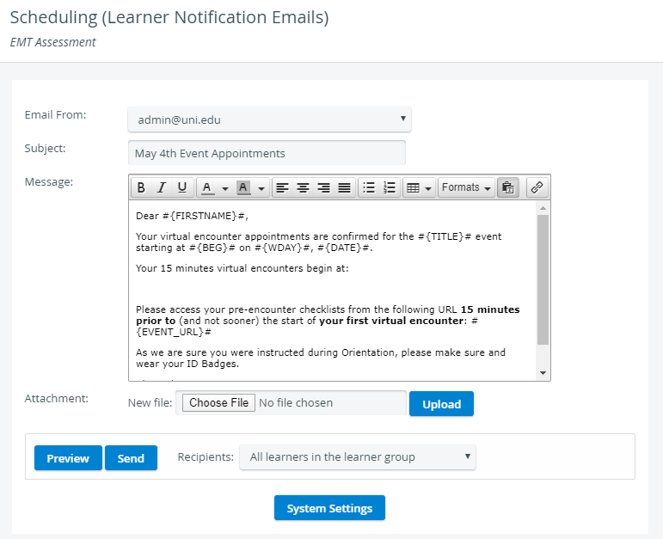This screenshot has width=663, height=539.
Task: Expand the Recipients selection dropdown
Action: (357, 457)
